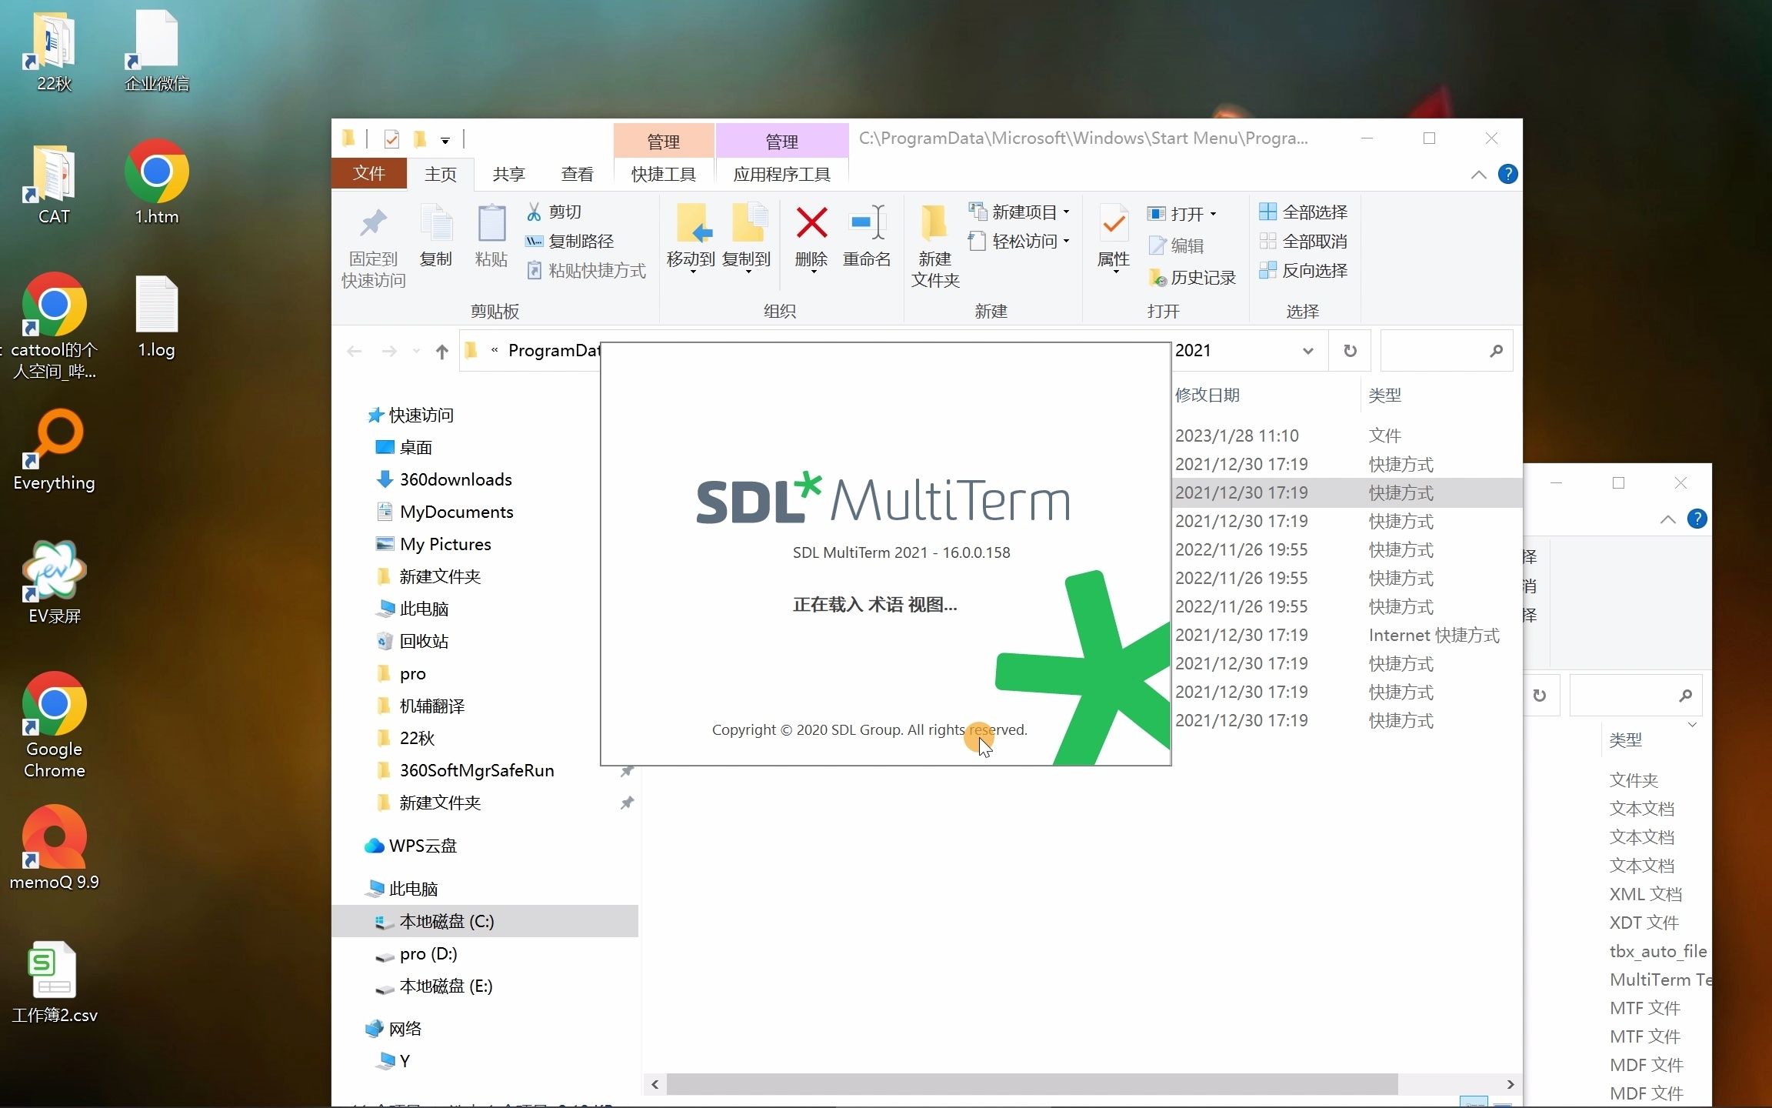Select 查看 tab in ribbon
The width and height of the screenshot is (1772, 1108).
tap(575, 174)
